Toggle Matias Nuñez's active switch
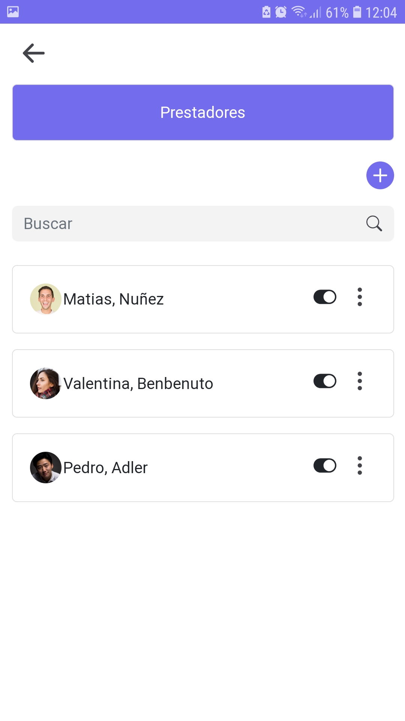405x721 pixels. 325,297
